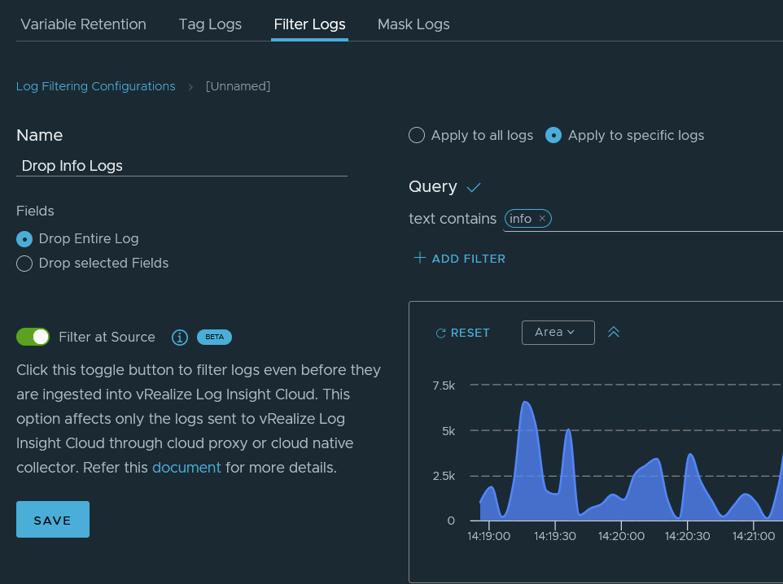This screenshot has height=584, width=783.
Task: Open the Area chart type dropdown
Action: pyautogui.click(x=558, y=333)
